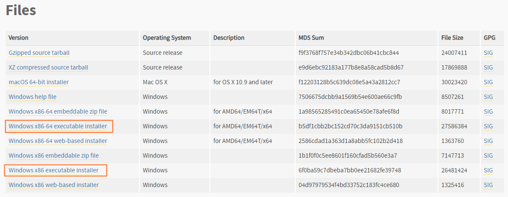Click SIG for x86 web-based installer

pos(488,185)
